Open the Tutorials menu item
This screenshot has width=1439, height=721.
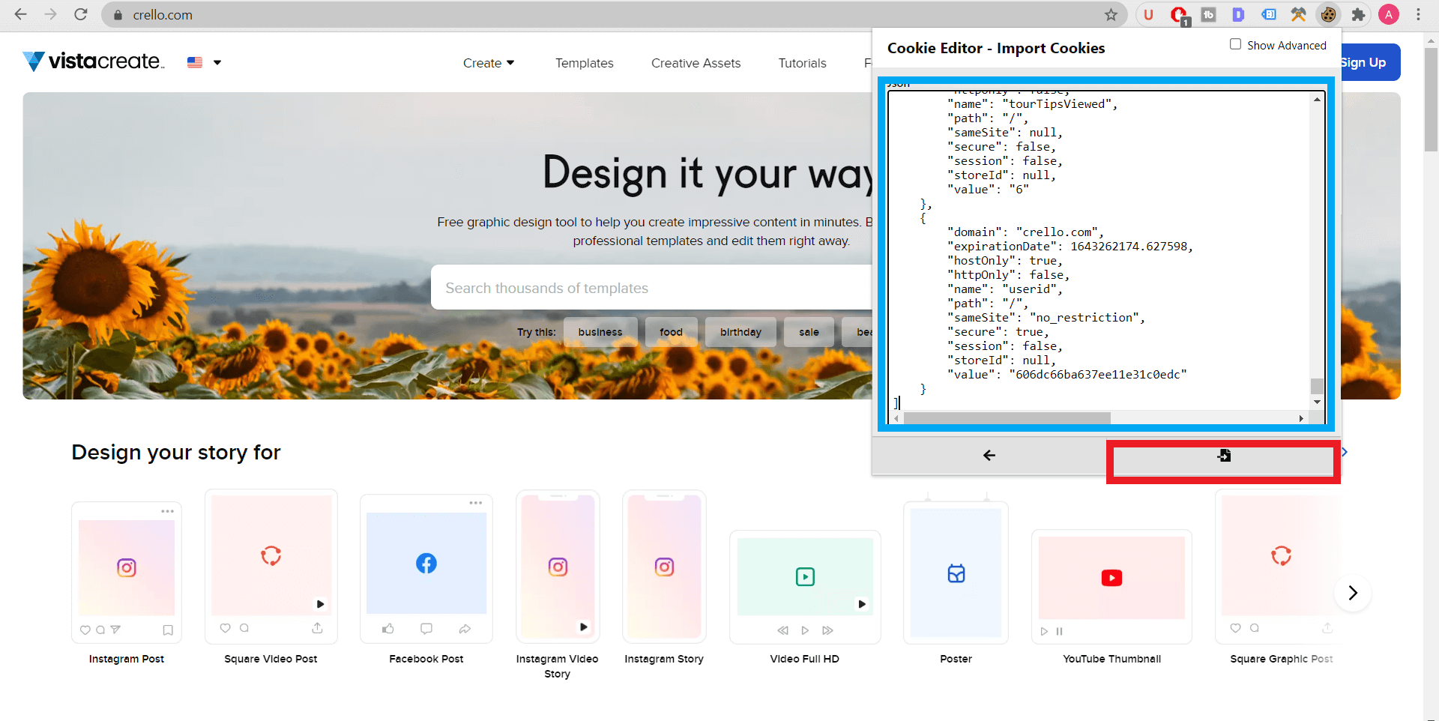click(x=802, y=63)
